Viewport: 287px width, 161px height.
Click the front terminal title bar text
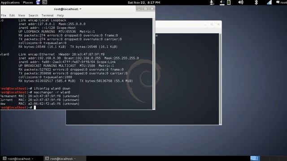(x=68, y=9)
